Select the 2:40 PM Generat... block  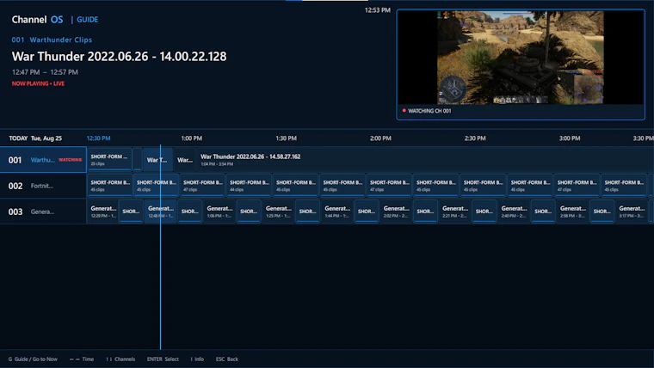pos(514,212)
